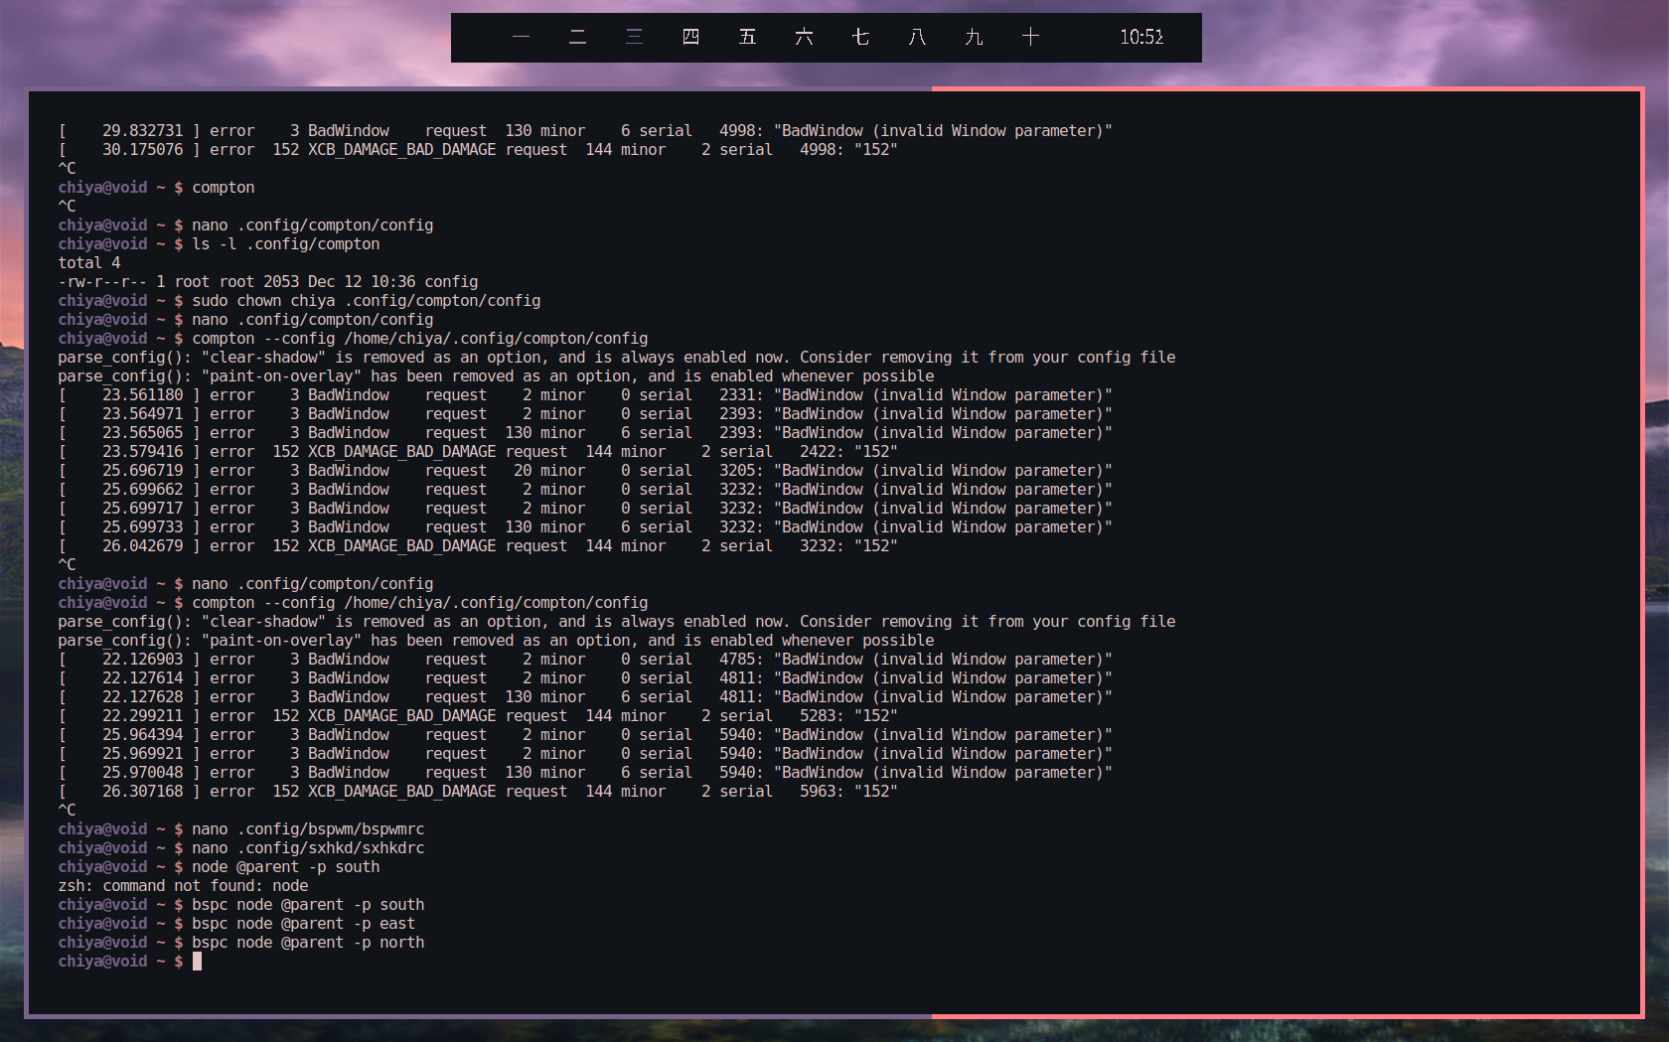Activate the highlighted workspace 三 indicator

(x=634, y=37)
